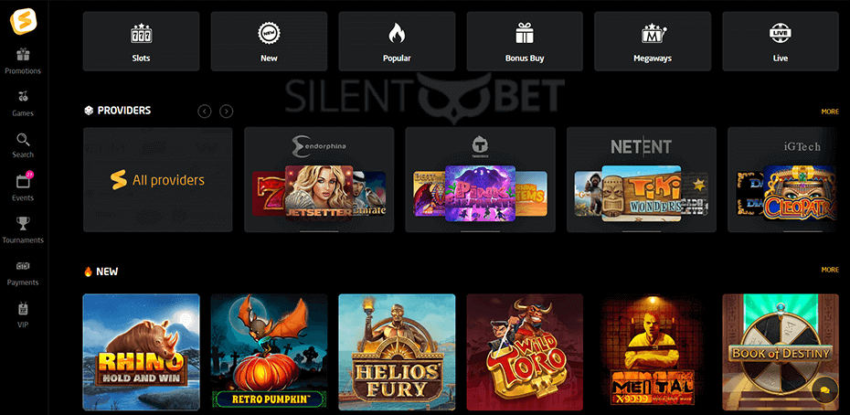This screenshot has height=415, width=850.
Task: Click the Search magnifier icon
Action: tap(23, 140)
